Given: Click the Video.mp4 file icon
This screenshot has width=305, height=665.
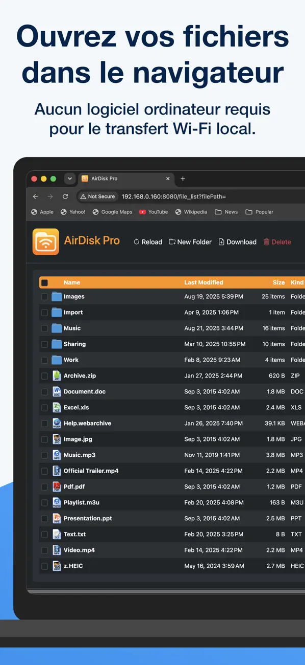Looking at the screenshot, I should (57, 550).
